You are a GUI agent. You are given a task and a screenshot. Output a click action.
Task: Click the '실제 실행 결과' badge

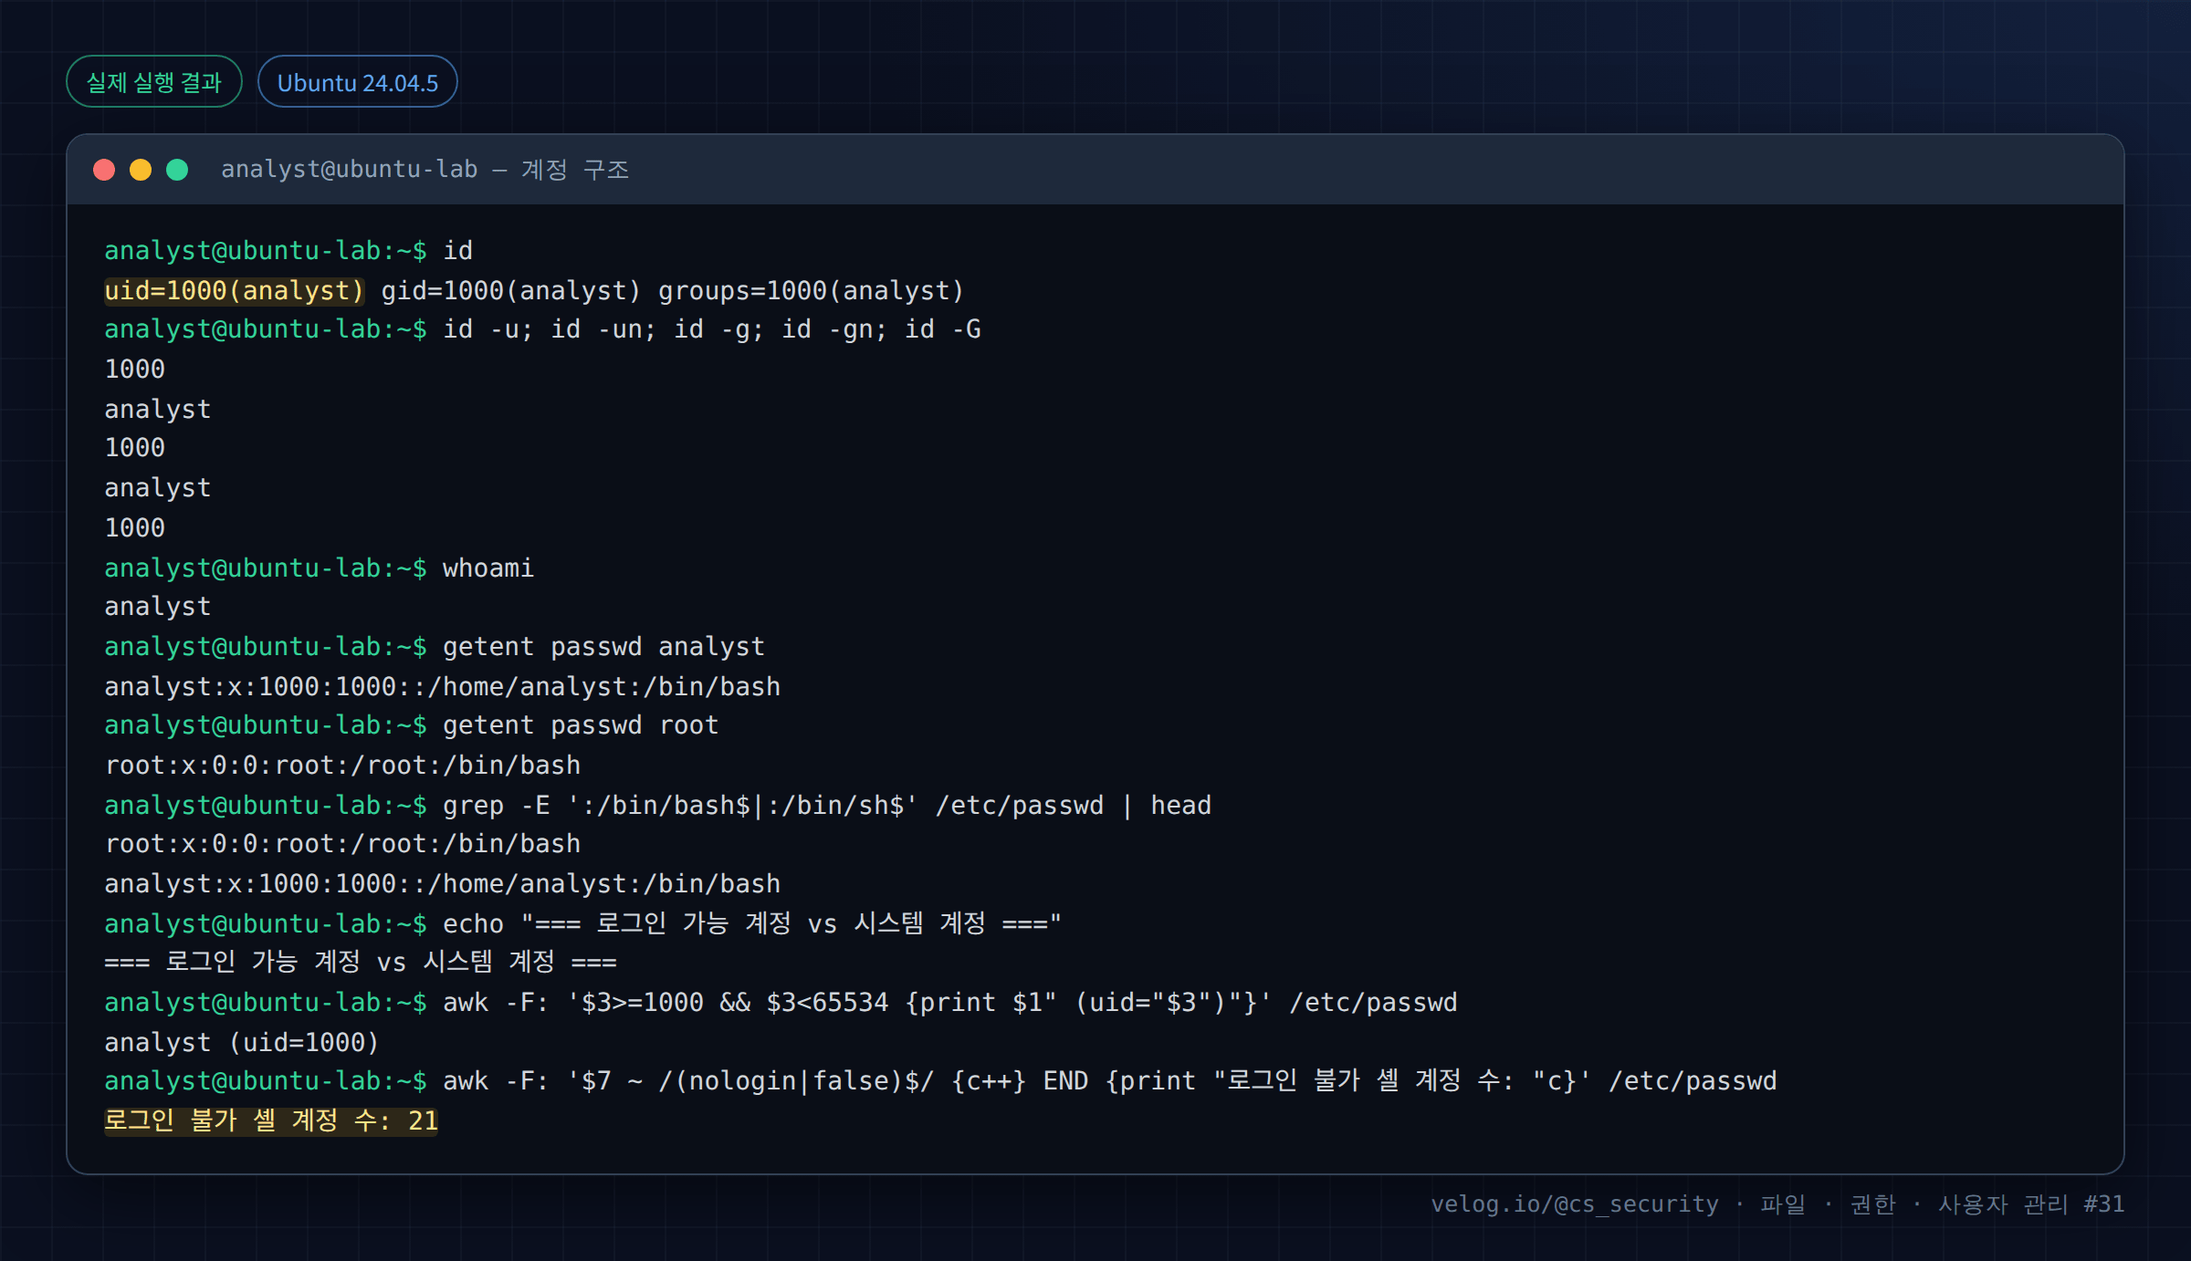pyautogui.click(x=154, y=82)
